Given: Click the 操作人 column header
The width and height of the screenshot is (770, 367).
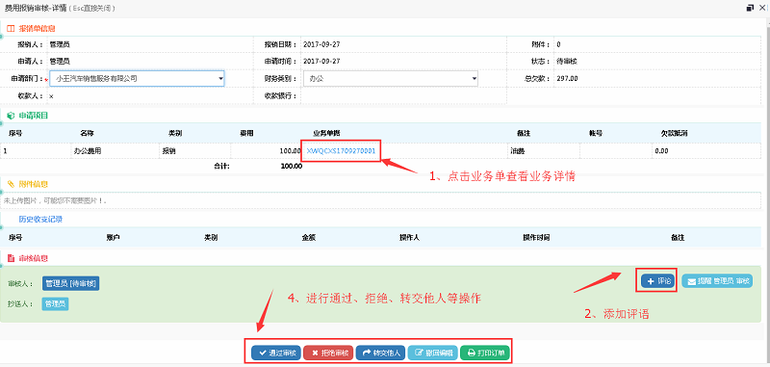Looking at the screenshot, I should click(x=409, y=237).
